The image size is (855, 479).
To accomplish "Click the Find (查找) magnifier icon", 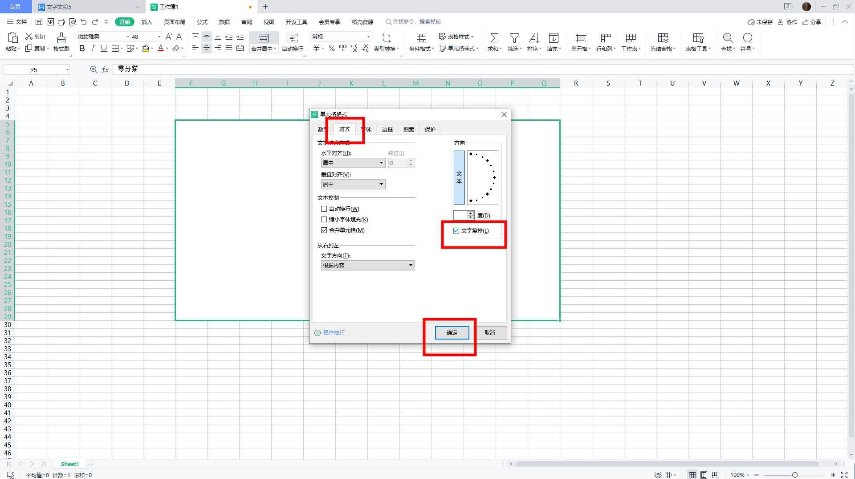I will pos(728,38).
